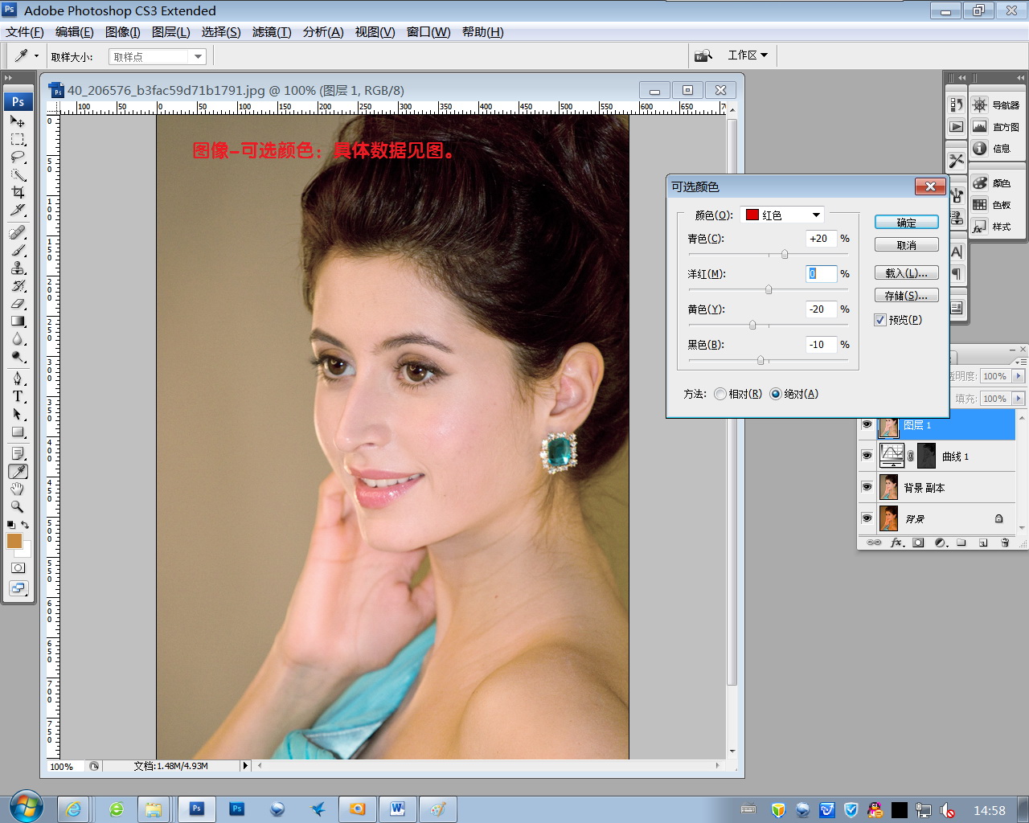Viewport: 1029px width, 823px height.
Task: Click the Delete layer trash icon
Action: click(x=1004, y=543)
